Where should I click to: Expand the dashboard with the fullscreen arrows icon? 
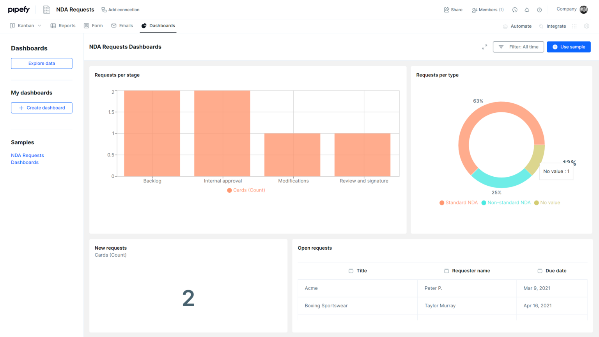(x=485, y=46)
